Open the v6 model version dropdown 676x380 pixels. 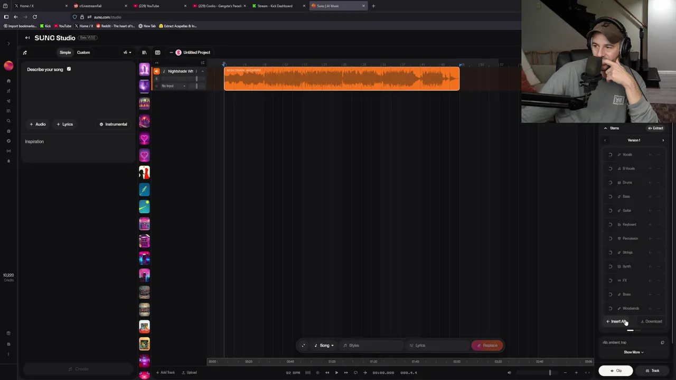pyautogui.click(x=127, y=52)
